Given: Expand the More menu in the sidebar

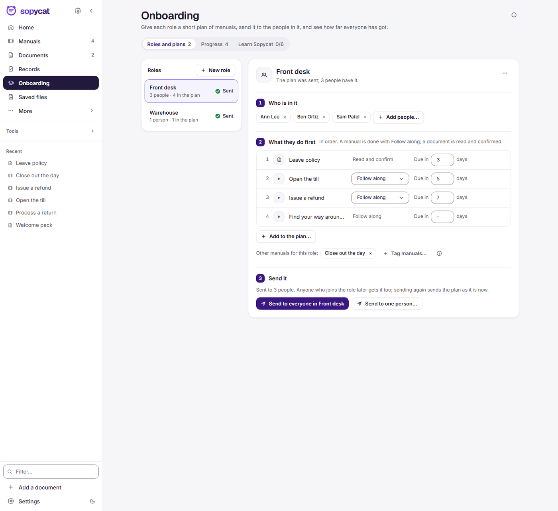Looking at the screenshot, I should pos(51,111).
